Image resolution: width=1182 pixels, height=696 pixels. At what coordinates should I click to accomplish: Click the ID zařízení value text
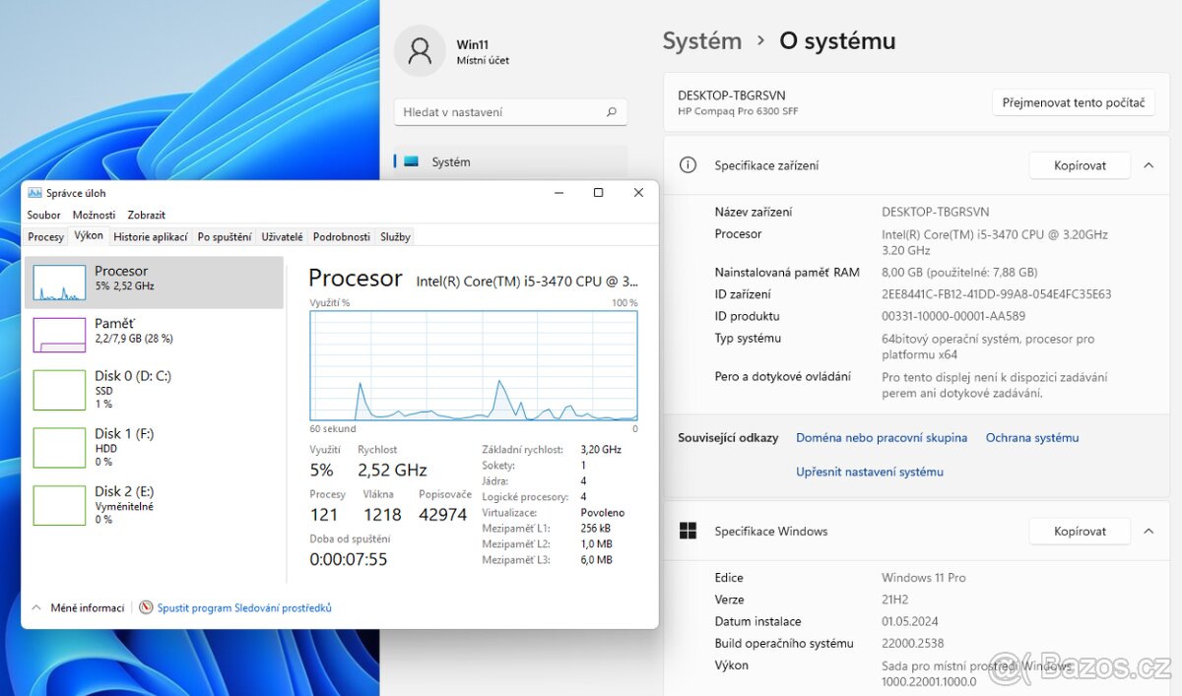click(996, 294)
